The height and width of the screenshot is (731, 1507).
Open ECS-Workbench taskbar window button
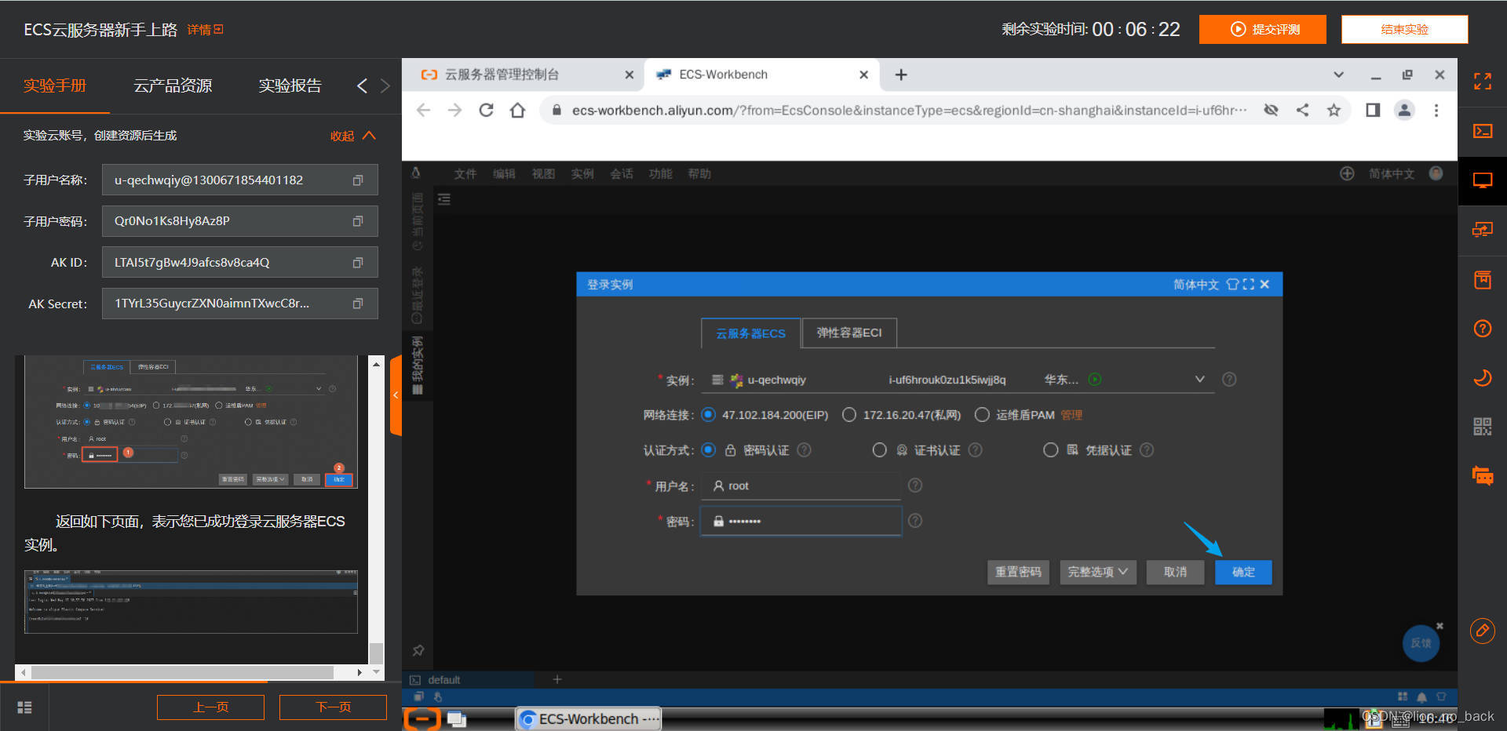589,718
